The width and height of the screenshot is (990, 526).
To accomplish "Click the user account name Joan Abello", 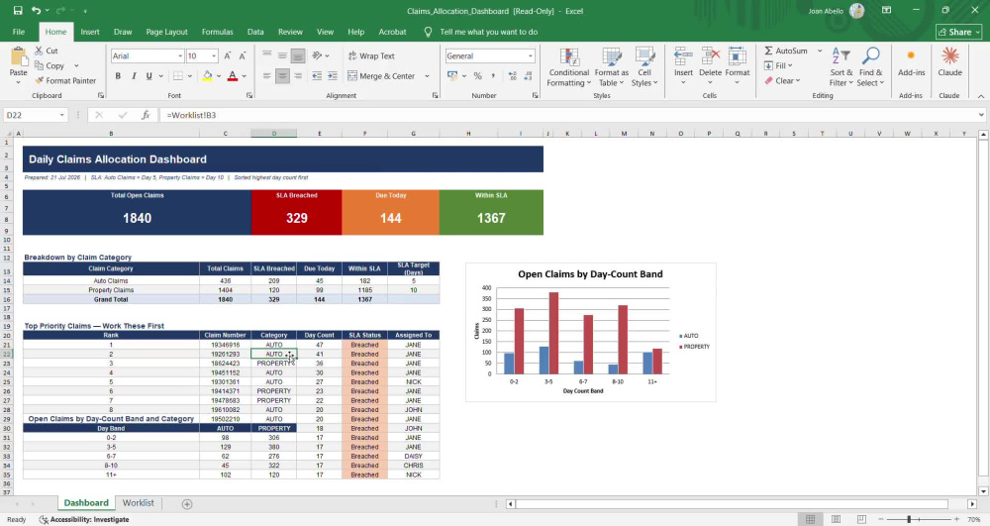I will [826, 11].
